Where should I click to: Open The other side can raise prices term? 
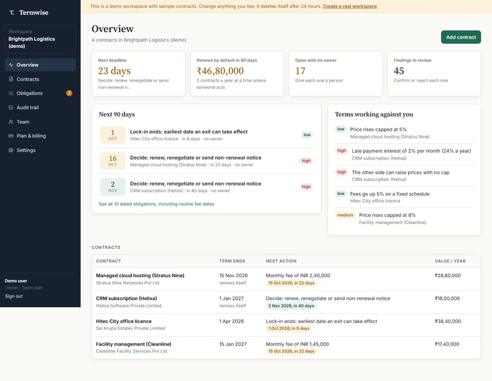404,176
